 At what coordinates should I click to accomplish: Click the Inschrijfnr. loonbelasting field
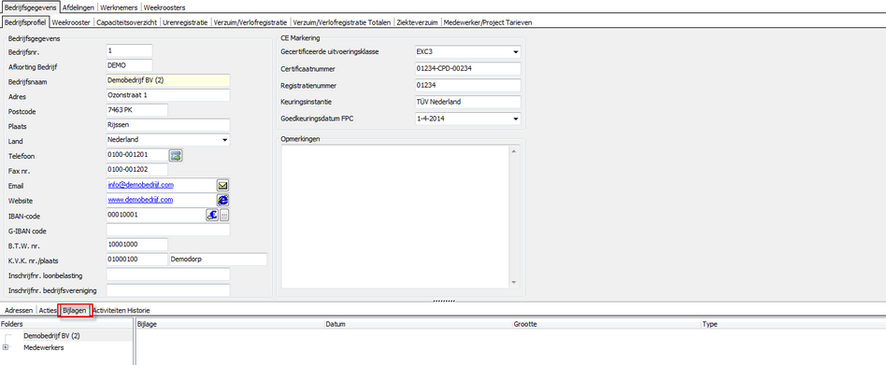pyautogui.click(x=168, y=274)
